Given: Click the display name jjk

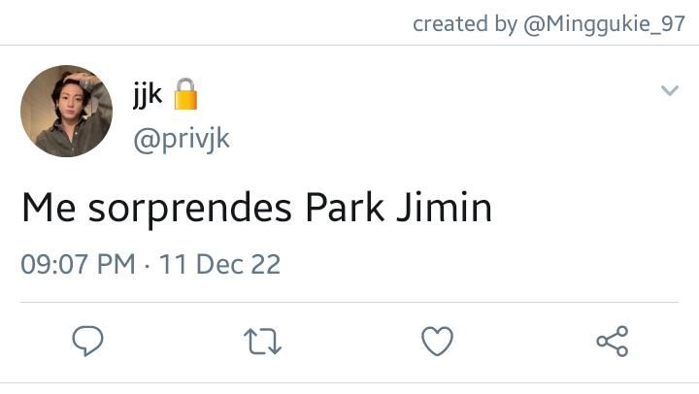Looking at the screenshot, I should pos(148,95).
